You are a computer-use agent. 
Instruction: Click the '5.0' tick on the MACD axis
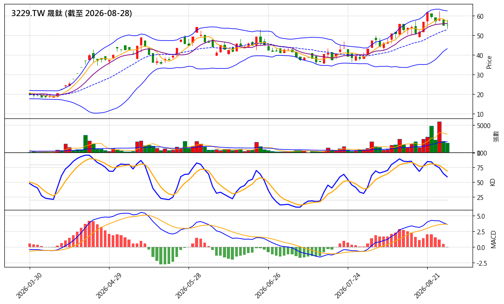[x=481, y=216]
